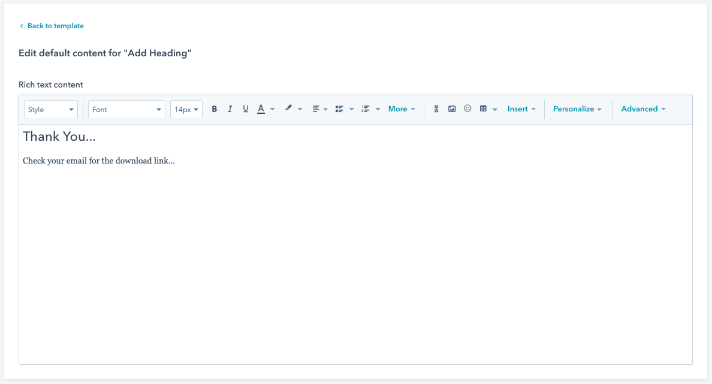Image resolution: width=712 pixels, height=384 pixels.
Task: Click the insert link icon
Action: tap(436, 109)
